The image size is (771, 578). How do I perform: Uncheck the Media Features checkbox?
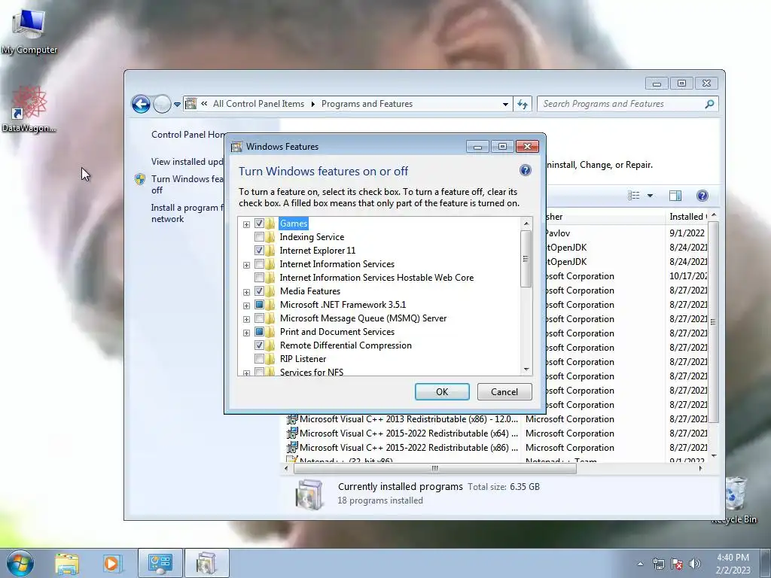point(259,291)
